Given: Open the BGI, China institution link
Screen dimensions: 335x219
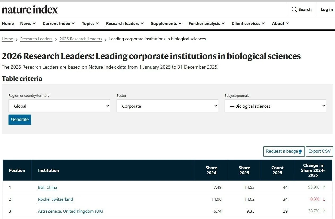Looking at the screenshot, I should (48, 187).
